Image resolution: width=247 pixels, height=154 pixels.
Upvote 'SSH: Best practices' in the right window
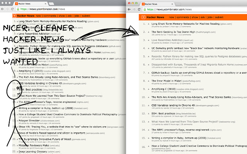(148, 114)
